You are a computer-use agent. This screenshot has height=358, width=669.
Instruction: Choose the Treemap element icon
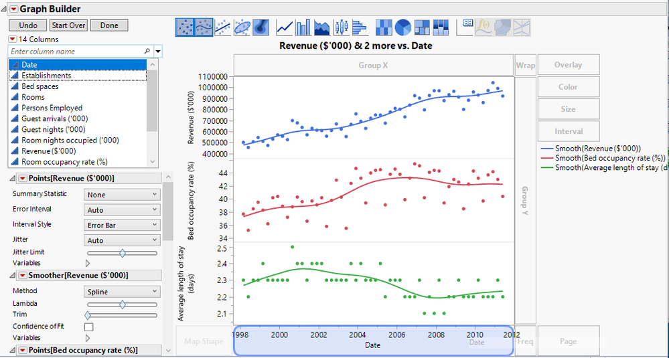point(422,27)
